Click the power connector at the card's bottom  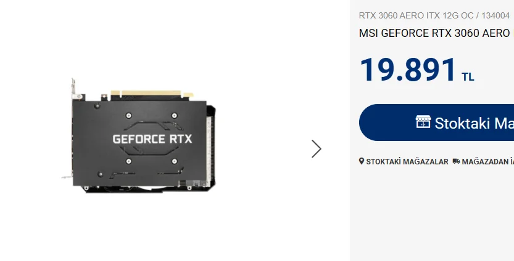click(x=193, y=183)
